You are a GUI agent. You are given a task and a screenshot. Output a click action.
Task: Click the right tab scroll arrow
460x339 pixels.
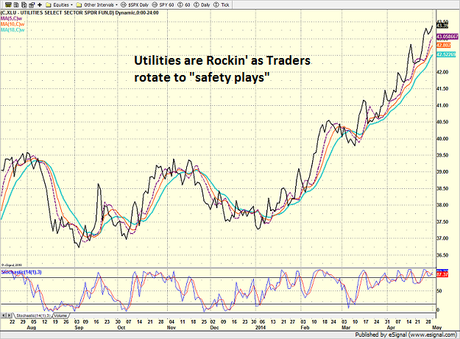point(10,315)
